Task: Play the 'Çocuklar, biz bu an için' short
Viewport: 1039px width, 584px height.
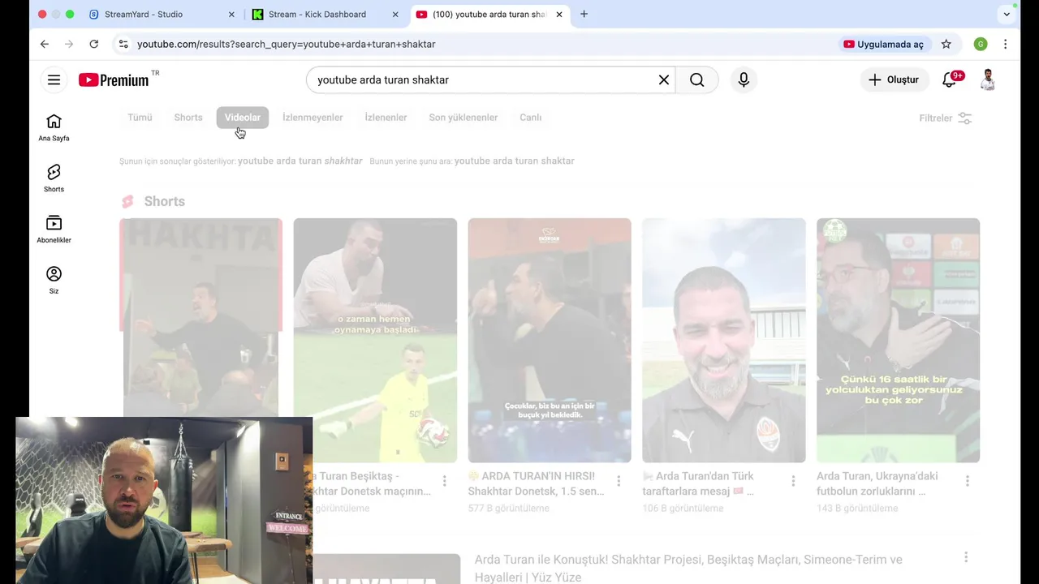Action: point(550,340)
